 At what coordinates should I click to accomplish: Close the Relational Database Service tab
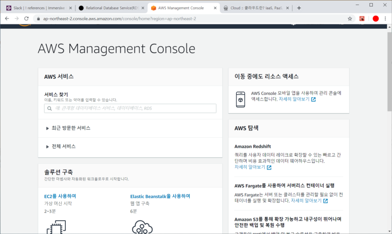point(143,8)
